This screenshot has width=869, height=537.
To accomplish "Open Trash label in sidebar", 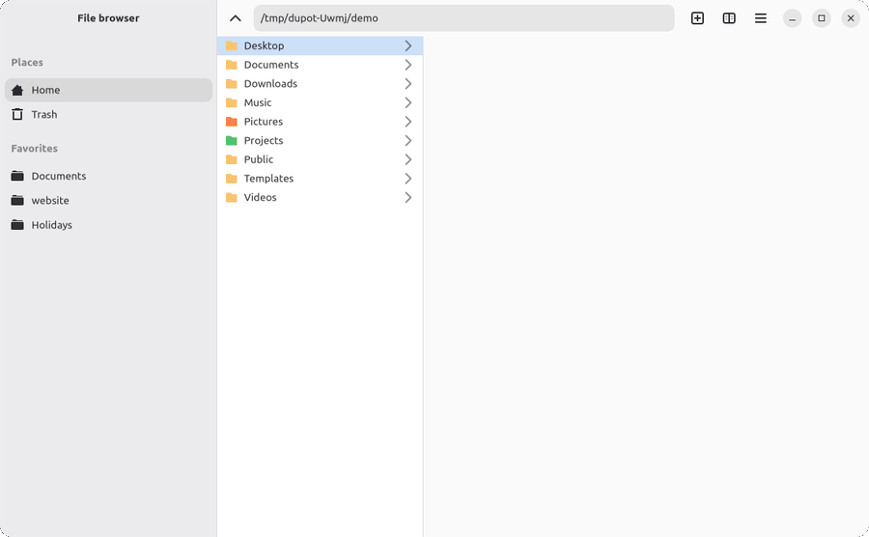I will pyautogui.click(x=44, y=114).
